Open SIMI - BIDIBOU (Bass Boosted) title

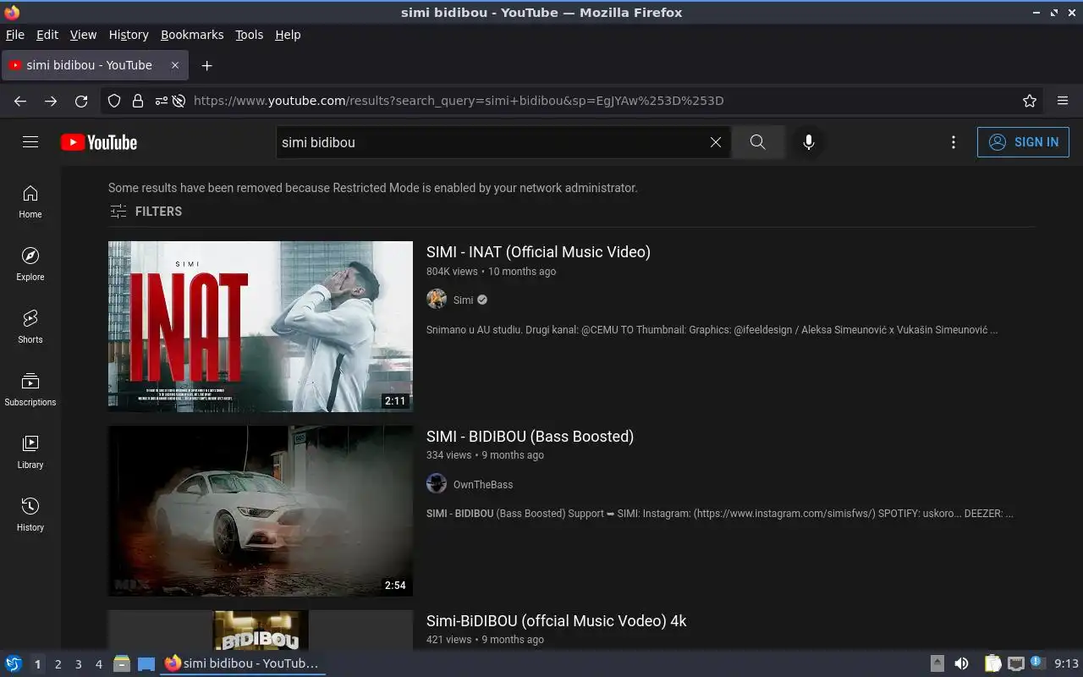[x=530, y=437]
